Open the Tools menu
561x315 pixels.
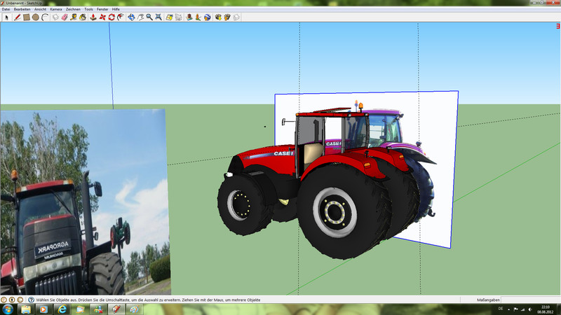(x=89, y=9)
